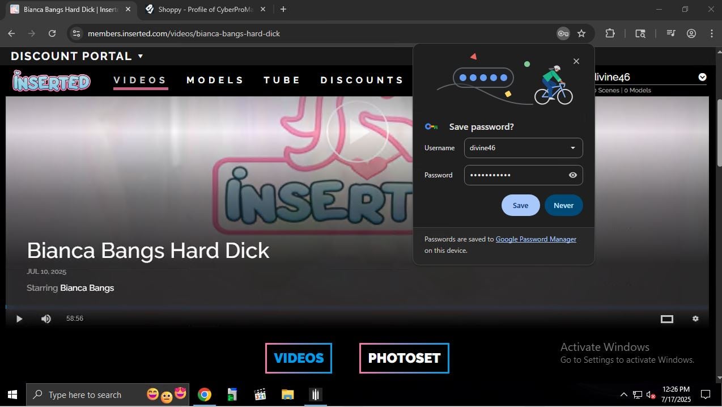The image size is (722, 407).
Task: Save the password
Action: (x=520, y=205)
